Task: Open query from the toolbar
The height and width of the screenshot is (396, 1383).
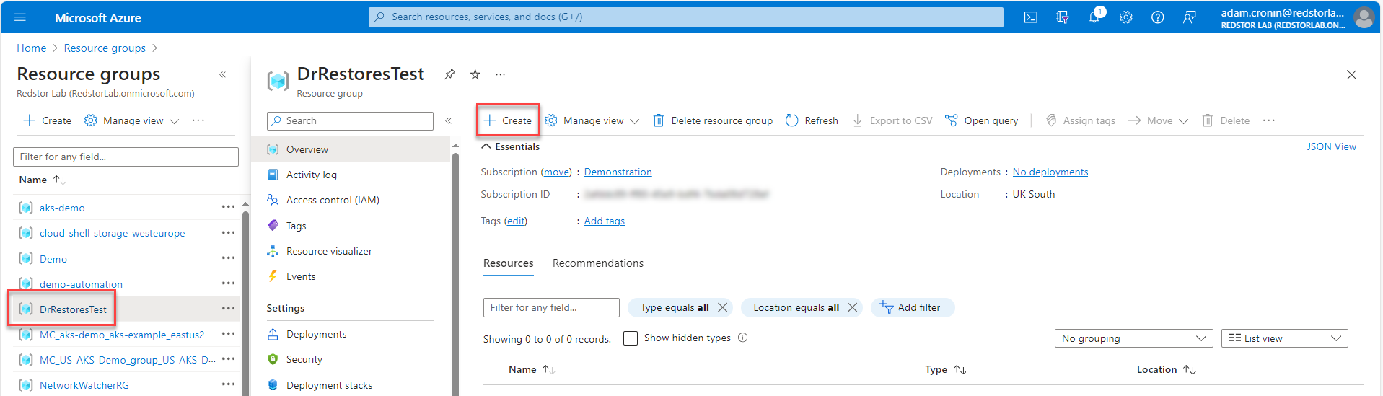Action: coord(982,120)
